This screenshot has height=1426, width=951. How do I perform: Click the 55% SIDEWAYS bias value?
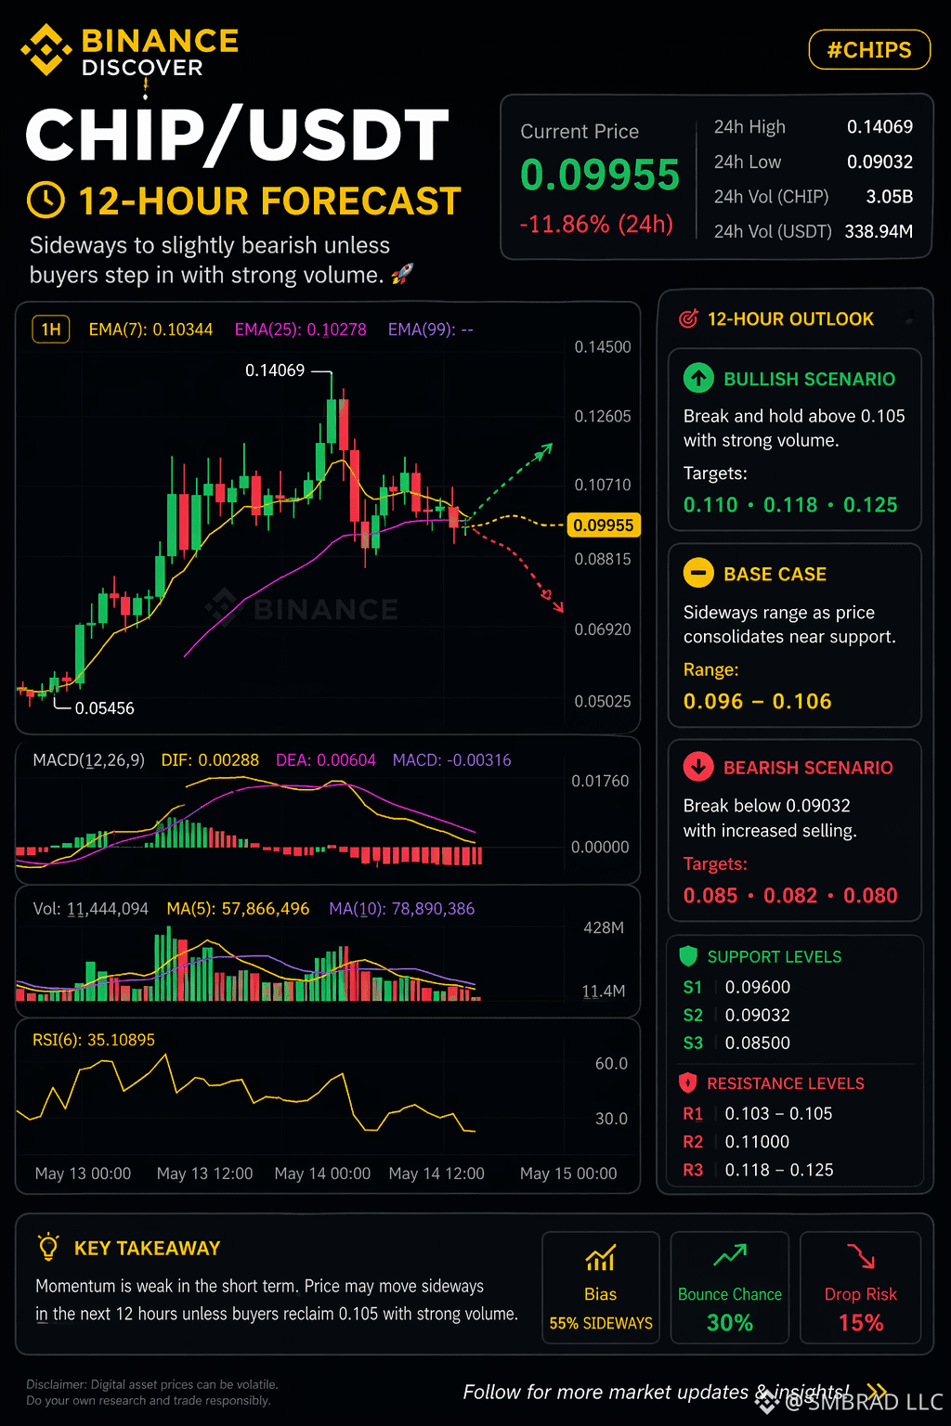click(601, 1323)
